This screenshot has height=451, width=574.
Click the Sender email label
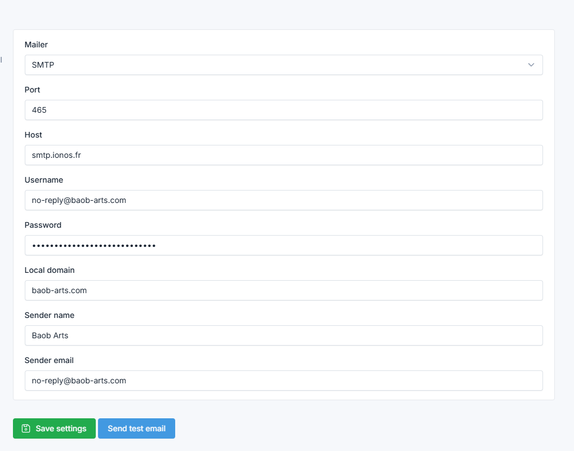coord(49,360)
